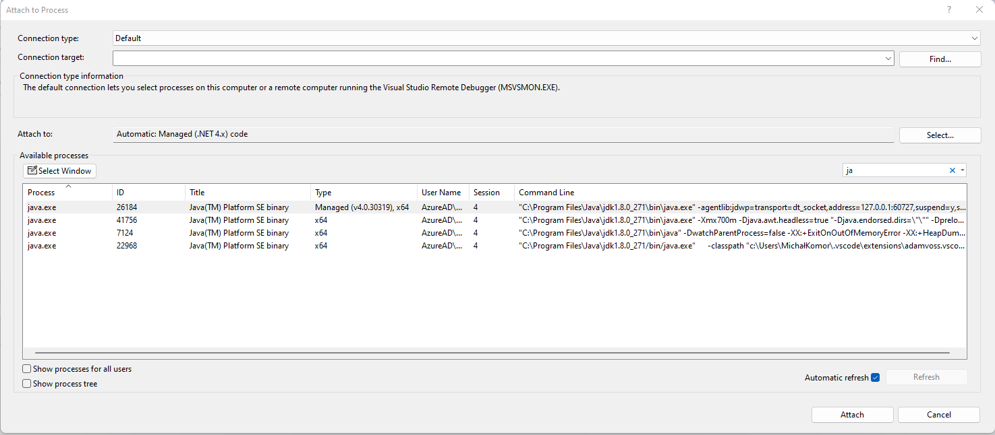Viewport: 995px width, 435px height.
Task: Open the Connection type dropdown
Action: 974,38
